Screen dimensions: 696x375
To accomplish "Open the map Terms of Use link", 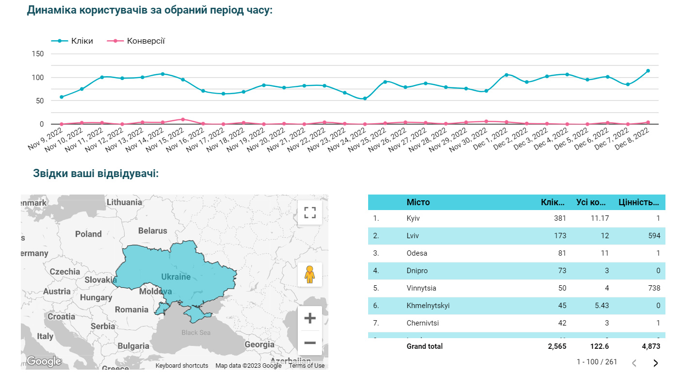I will [x=307, y=366].
